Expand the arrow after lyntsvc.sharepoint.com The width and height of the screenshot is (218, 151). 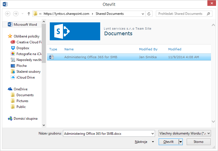click(92, 14)
